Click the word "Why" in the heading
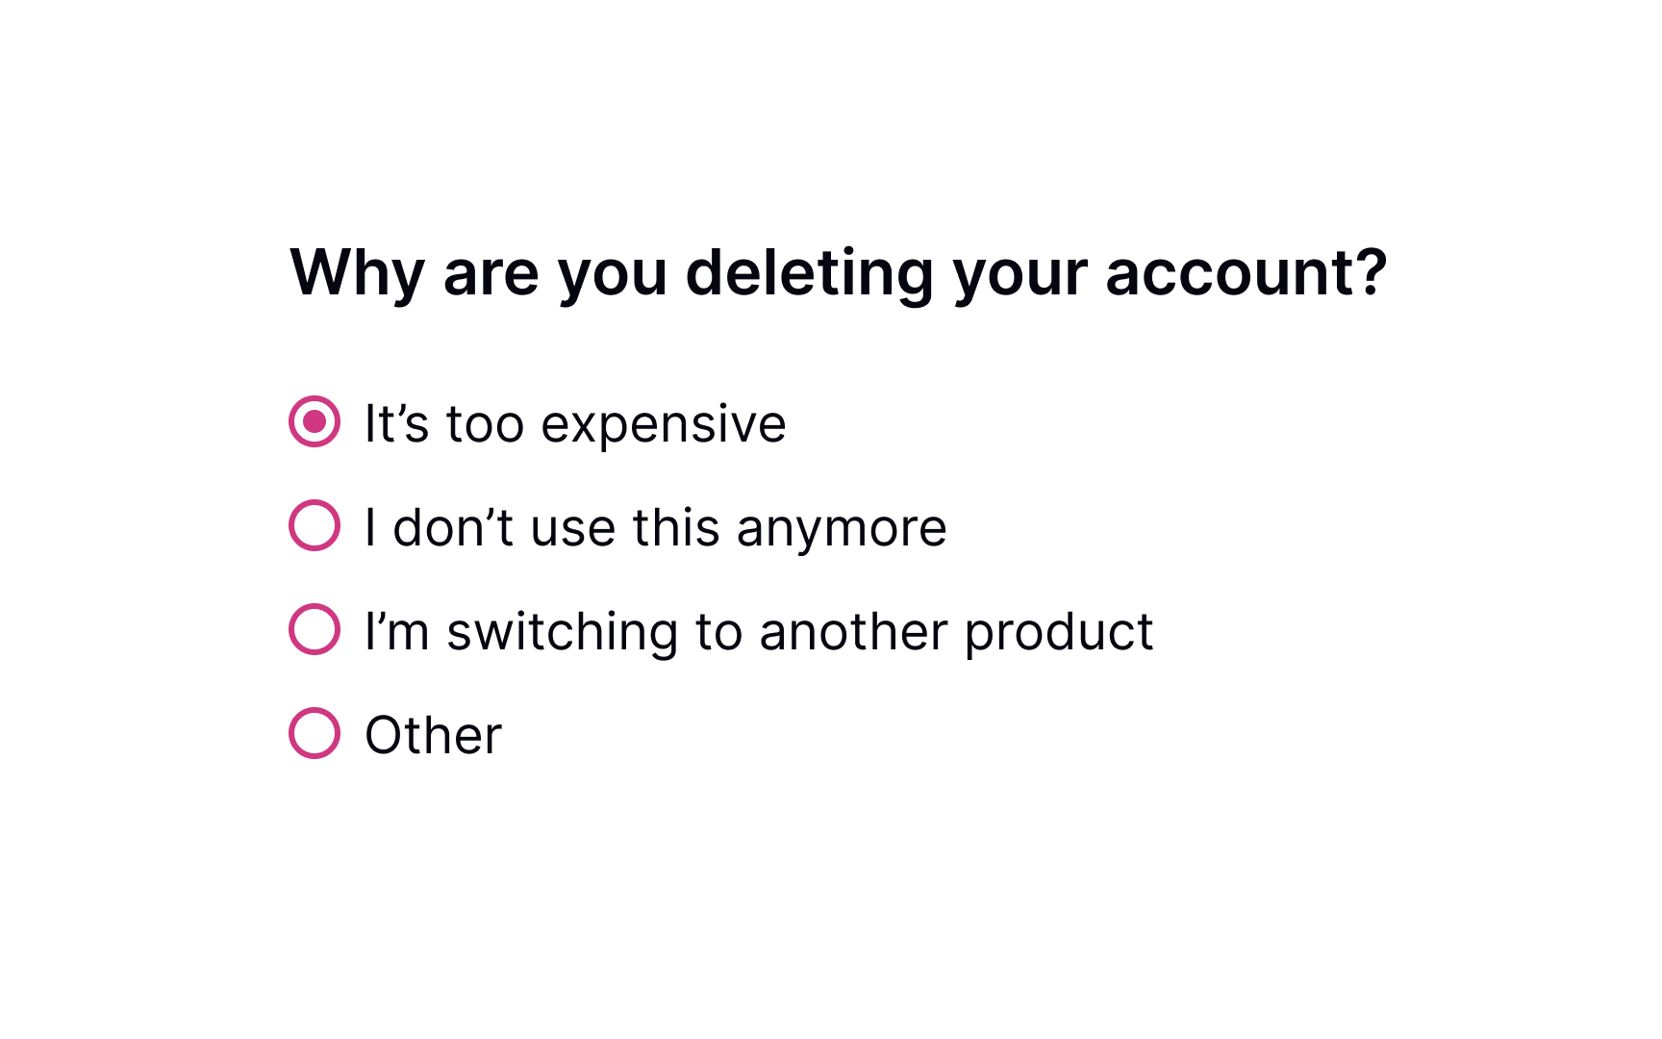This screenshot has width=1662, height=1039. point(357,272)
